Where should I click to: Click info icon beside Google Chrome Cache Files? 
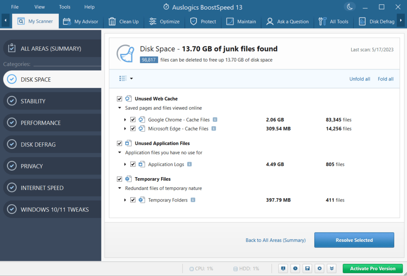coord(215,119)
